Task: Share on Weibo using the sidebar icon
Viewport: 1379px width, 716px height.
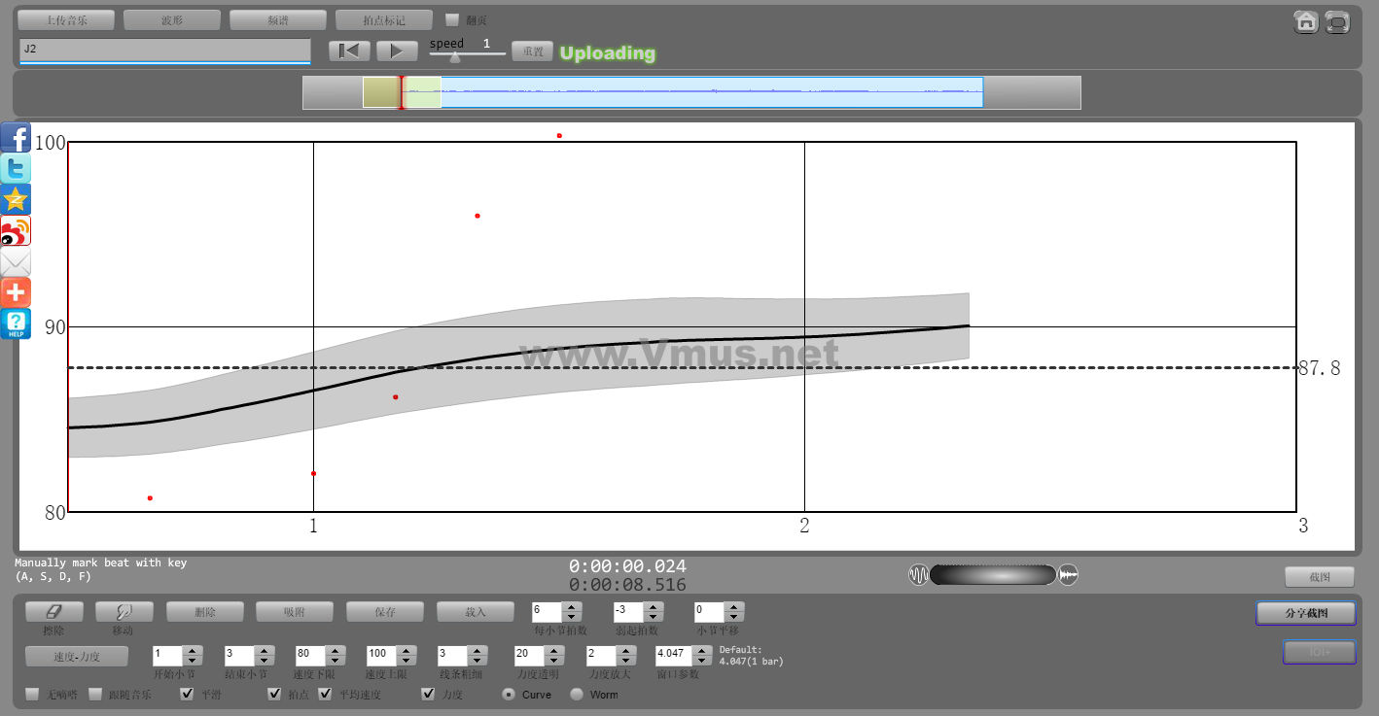Action: click(16, 230)
